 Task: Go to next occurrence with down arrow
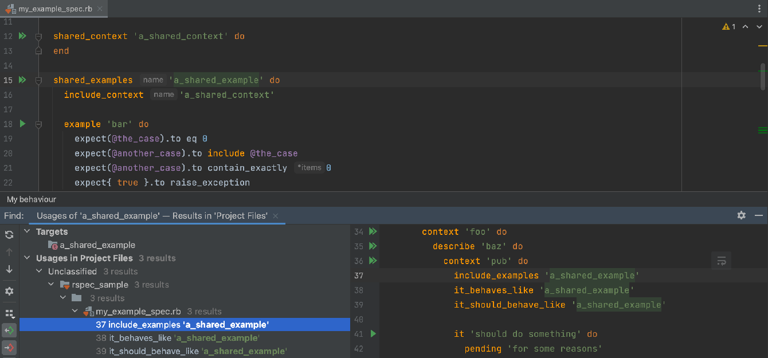tap(9, 269)
